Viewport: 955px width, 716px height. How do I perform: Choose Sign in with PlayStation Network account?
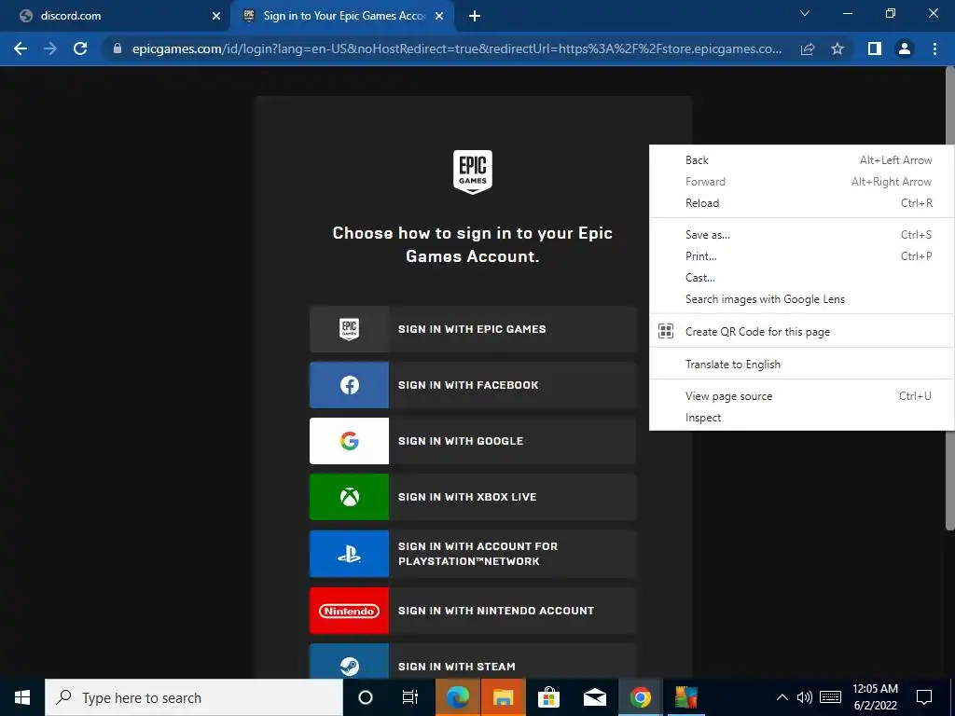[473, 554]
